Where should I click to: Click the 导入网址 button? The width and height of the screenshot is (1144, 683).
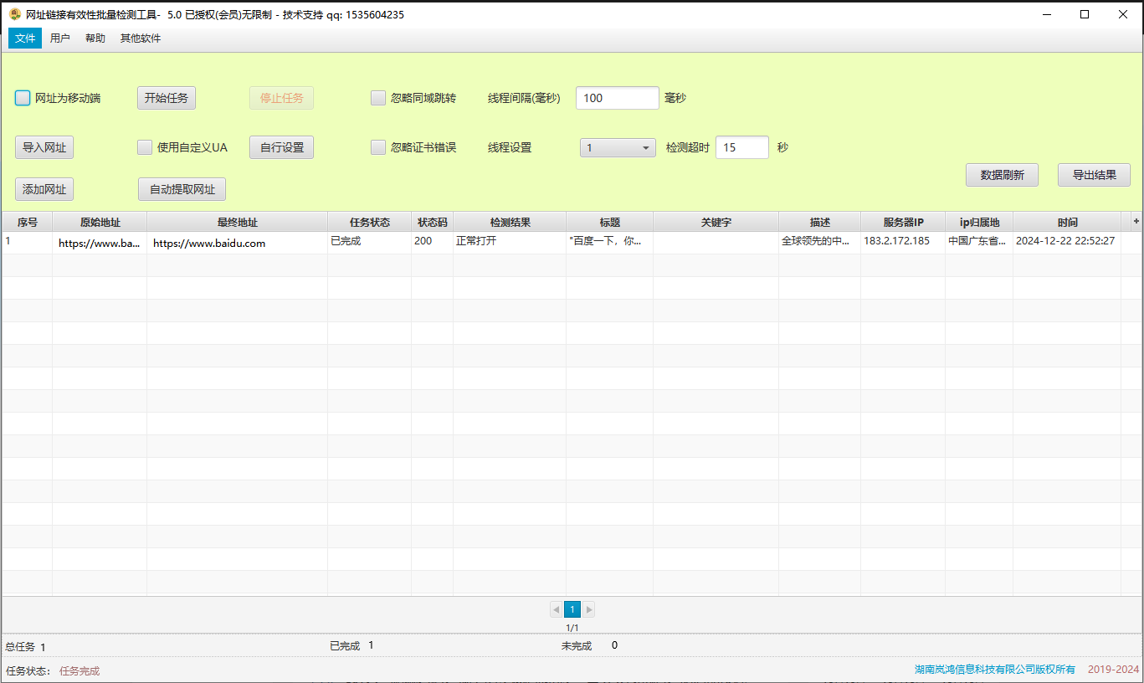pyautogui.click(x=44, y=147)
